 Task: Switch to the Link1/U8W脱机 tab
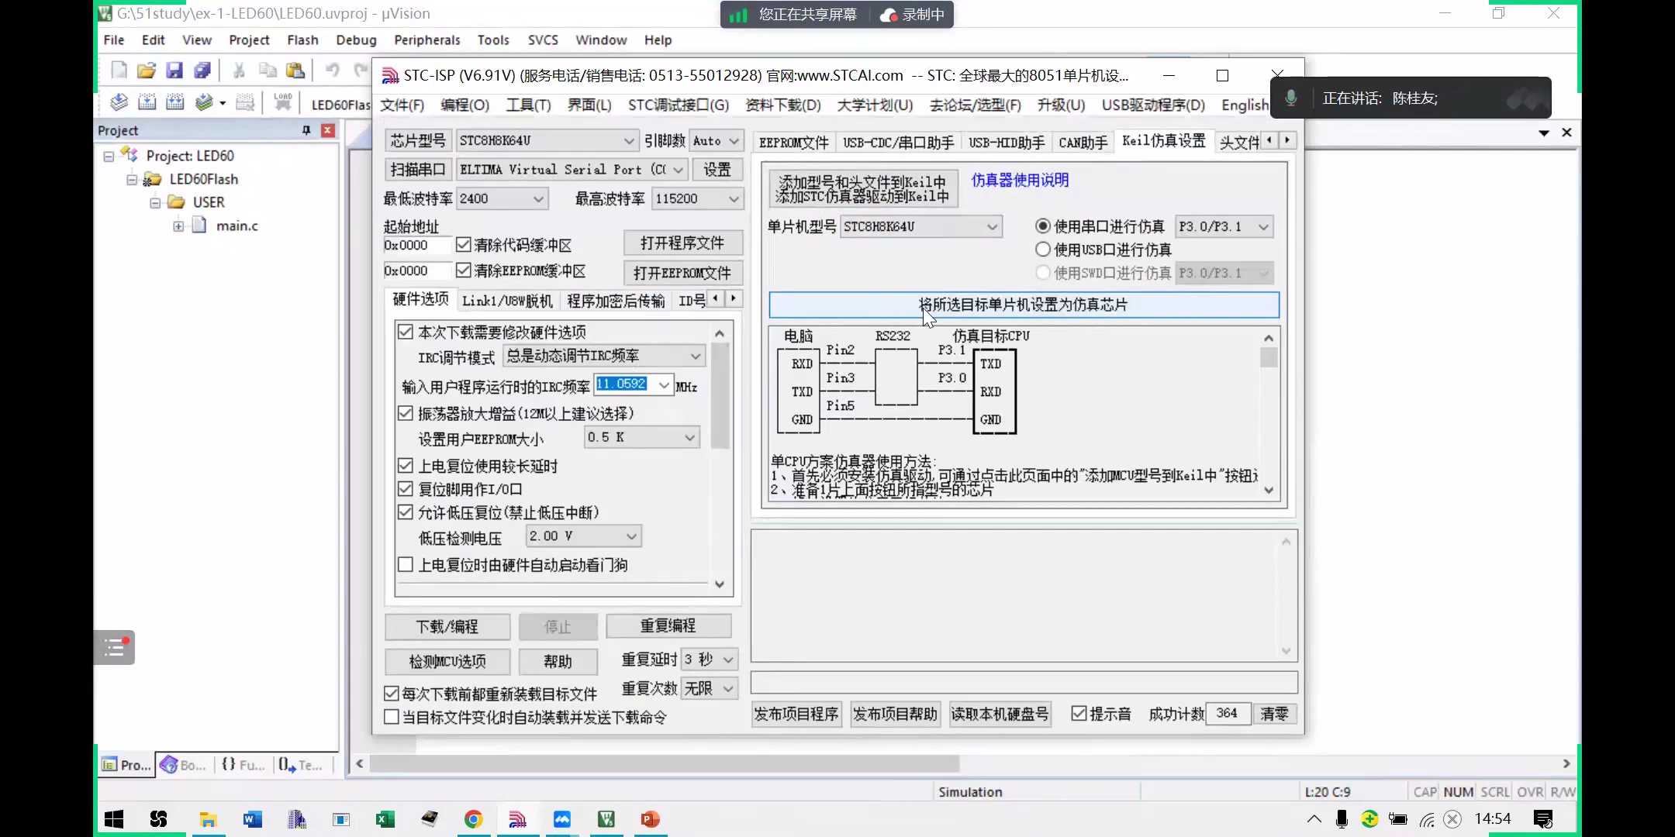507,301
